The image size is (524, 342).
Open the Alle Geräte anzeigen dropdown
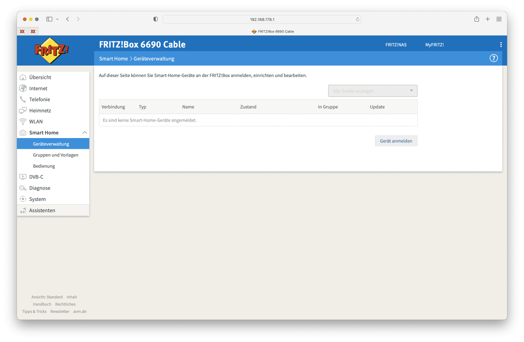tap(373, 91)
